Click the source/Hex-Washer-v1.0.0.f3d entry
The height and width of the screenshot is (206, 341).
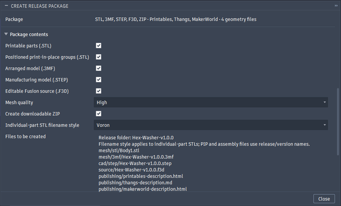(131, 170)
